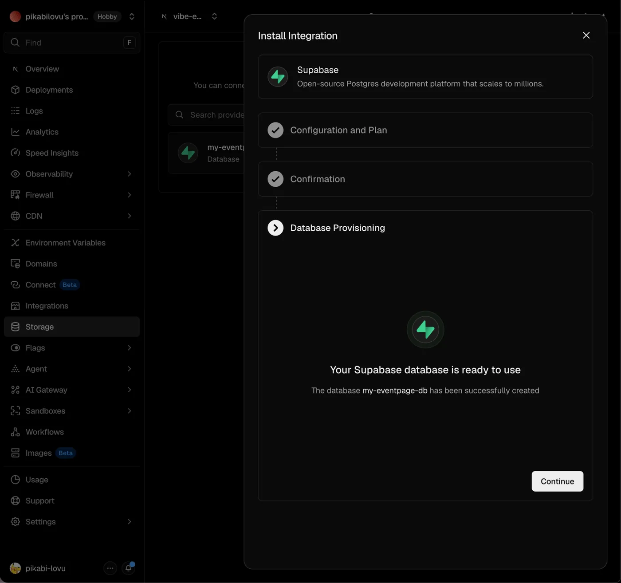This screenshot has height=583, width=621.
Task: Click the my-eventpage-db database name text
Action: [395, 390]
